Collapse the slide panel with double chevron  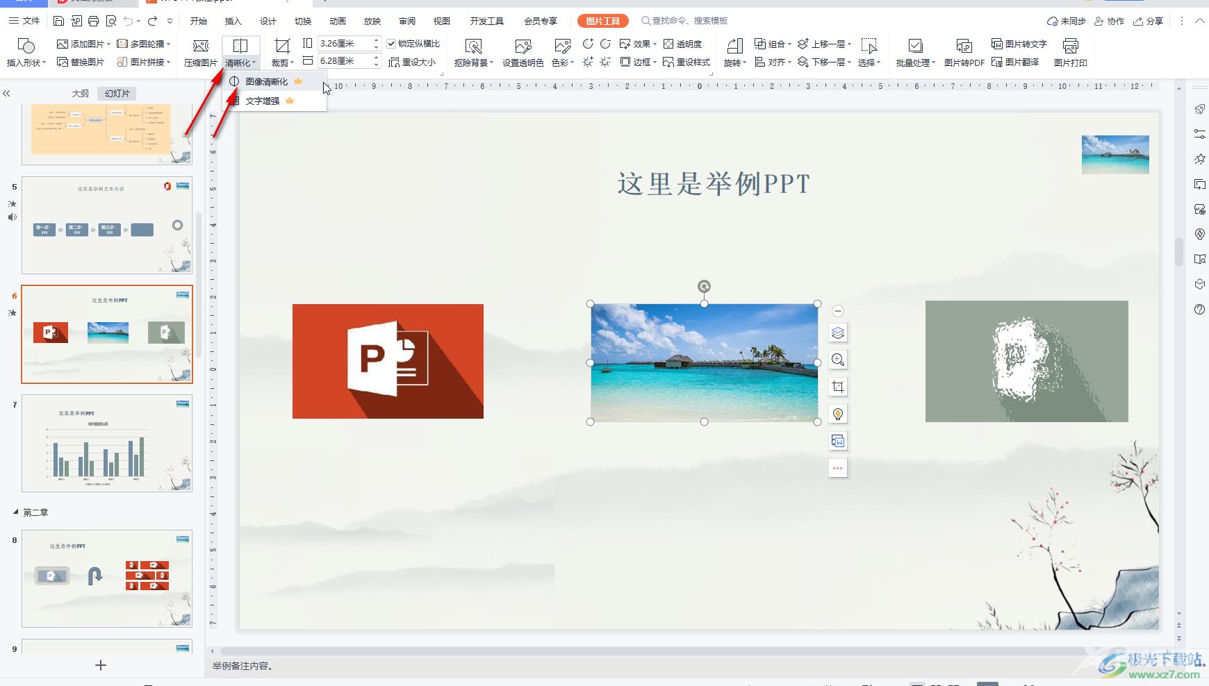coord(7,93)
